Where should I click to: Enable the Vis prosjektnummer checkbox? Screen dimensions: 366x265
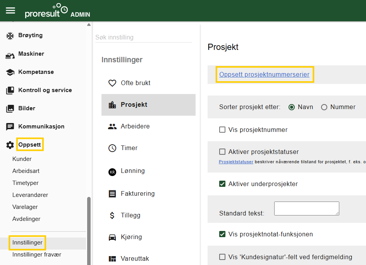tap(222, 130)
